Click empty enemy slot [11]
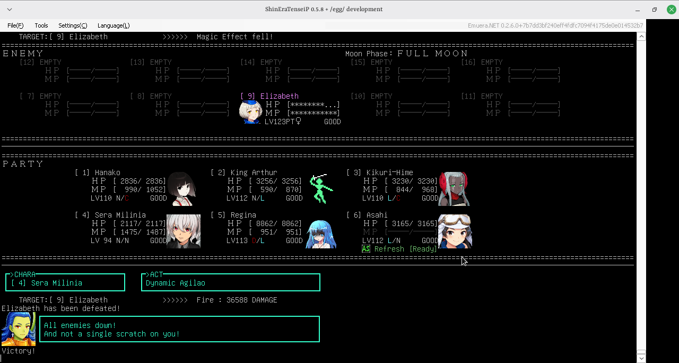The width and height of the screenshot is (679, 363). pos(482,96)
